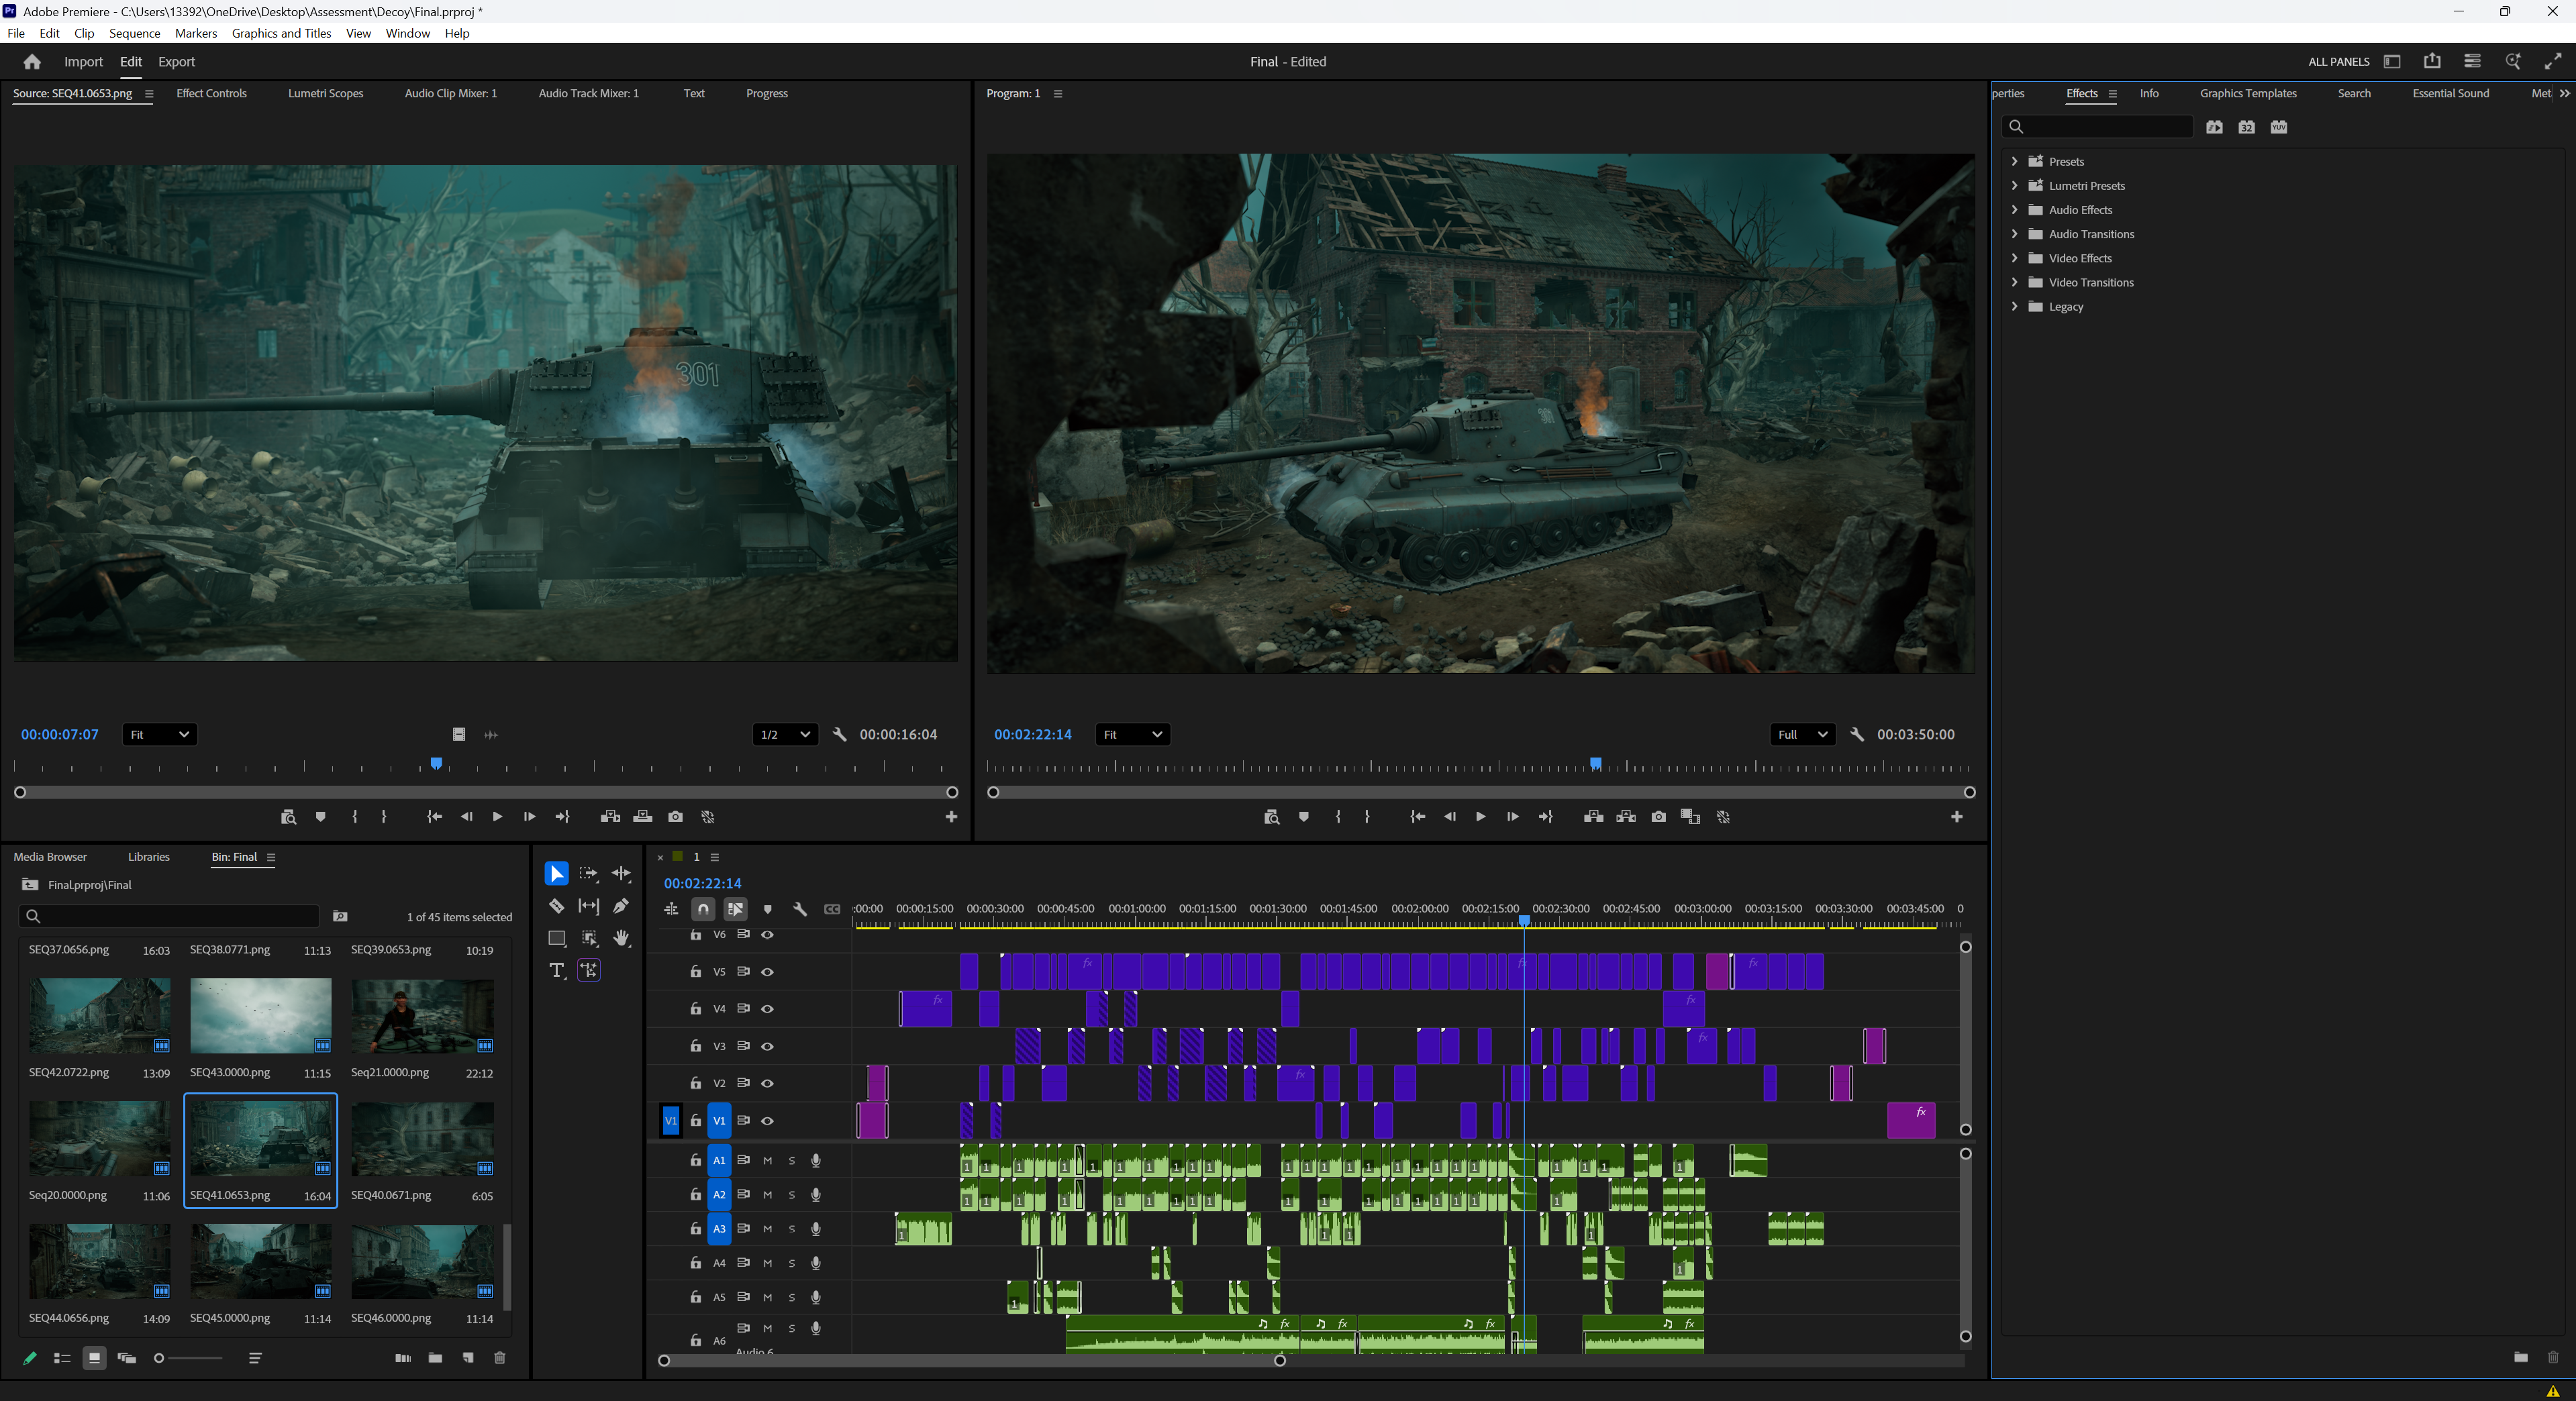
Task: Open the Import page
Action: point(83,62)
